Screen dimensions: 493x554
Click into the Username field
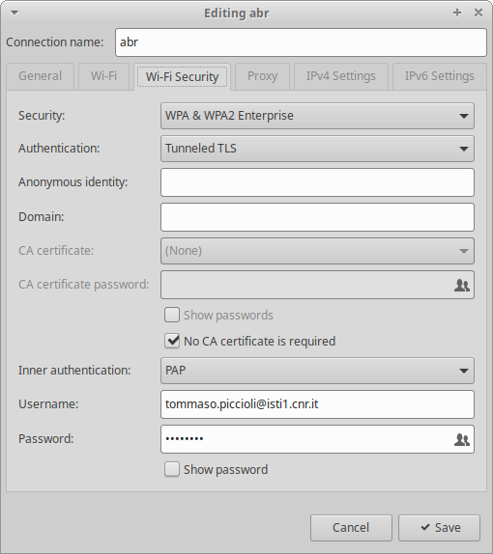tap(317, 404)
